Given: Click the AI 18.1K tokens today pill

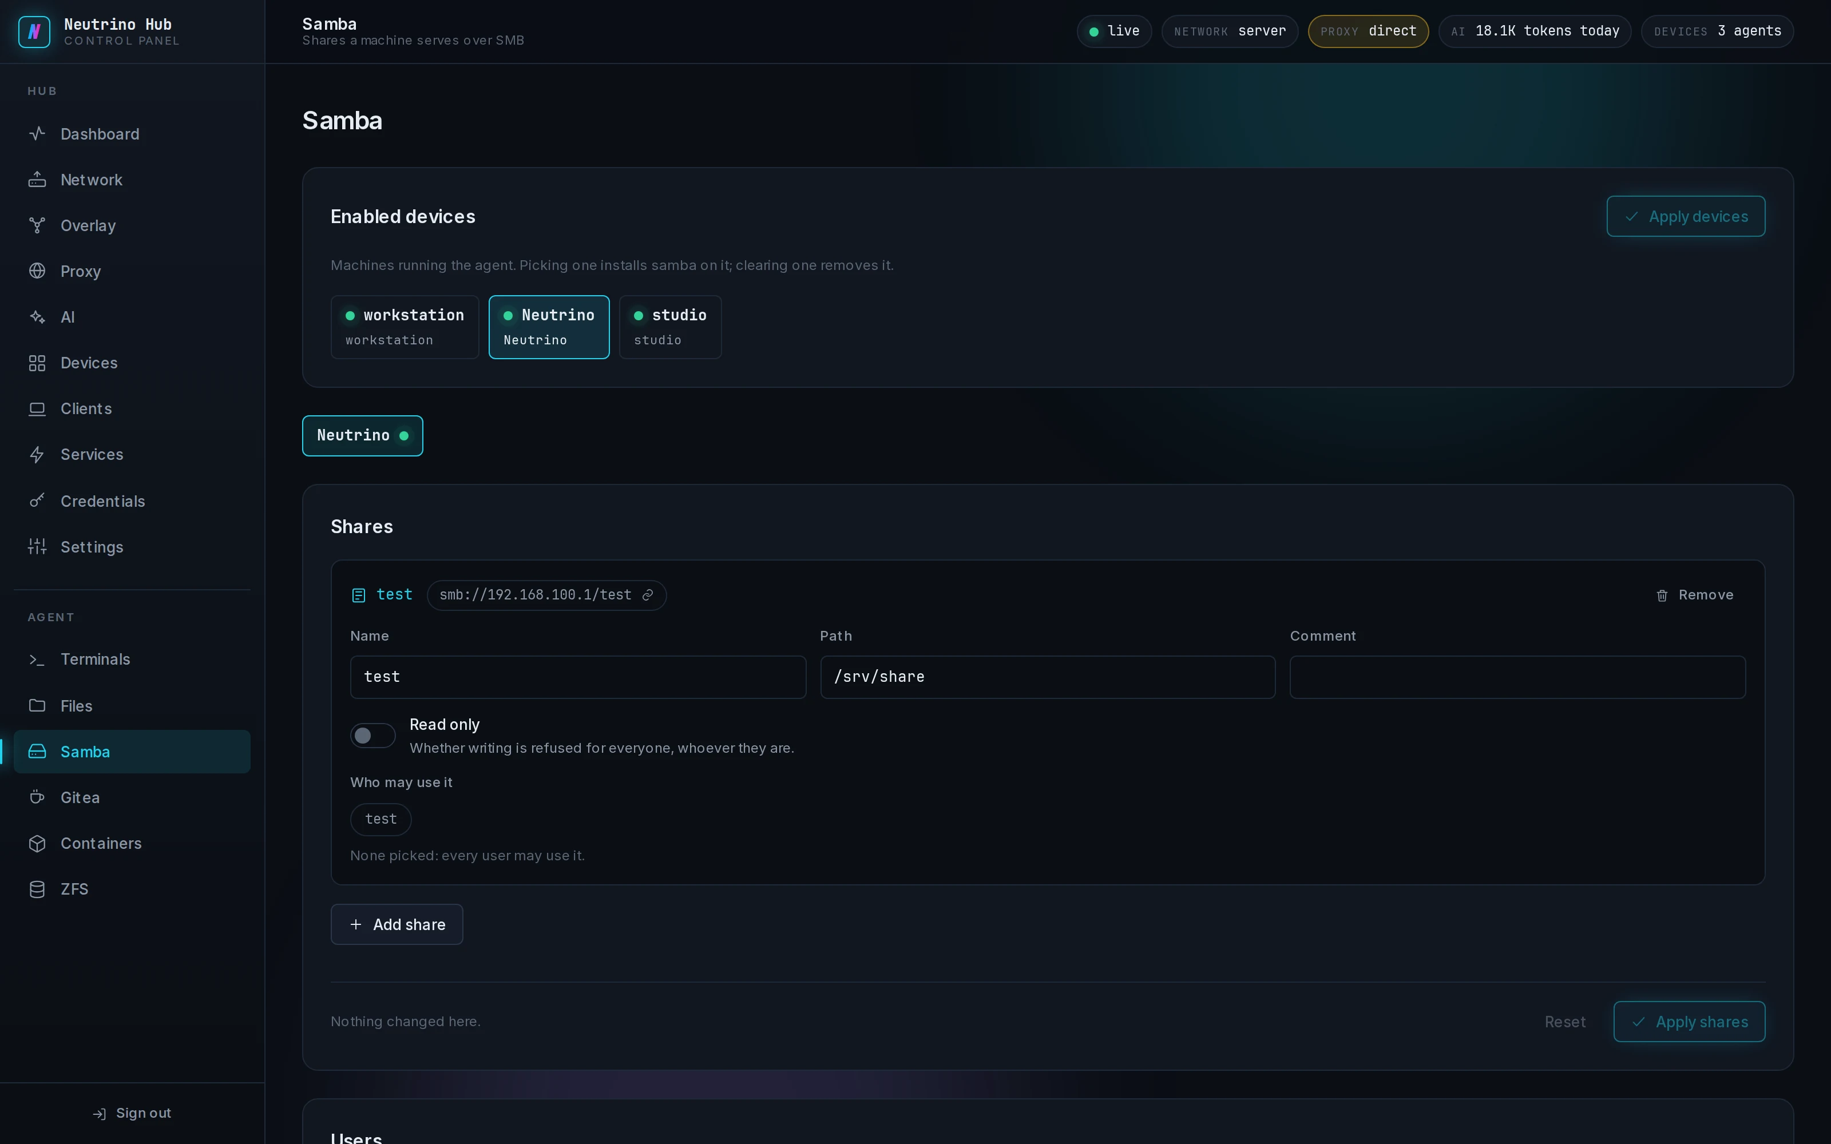Looking at the screenshot, I should 1535,32.
